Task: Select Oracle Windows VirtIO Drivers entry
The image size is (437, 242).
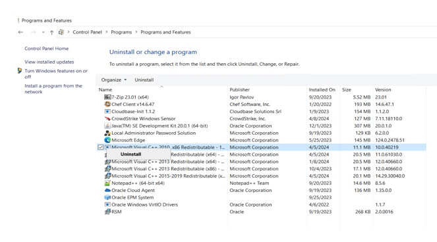Action: (x=144, y=205)
